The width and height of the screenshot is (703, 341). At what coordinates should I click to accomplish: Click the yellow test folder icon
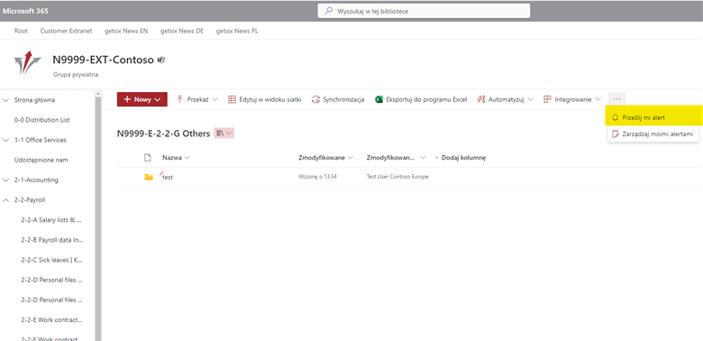(149, 177)
